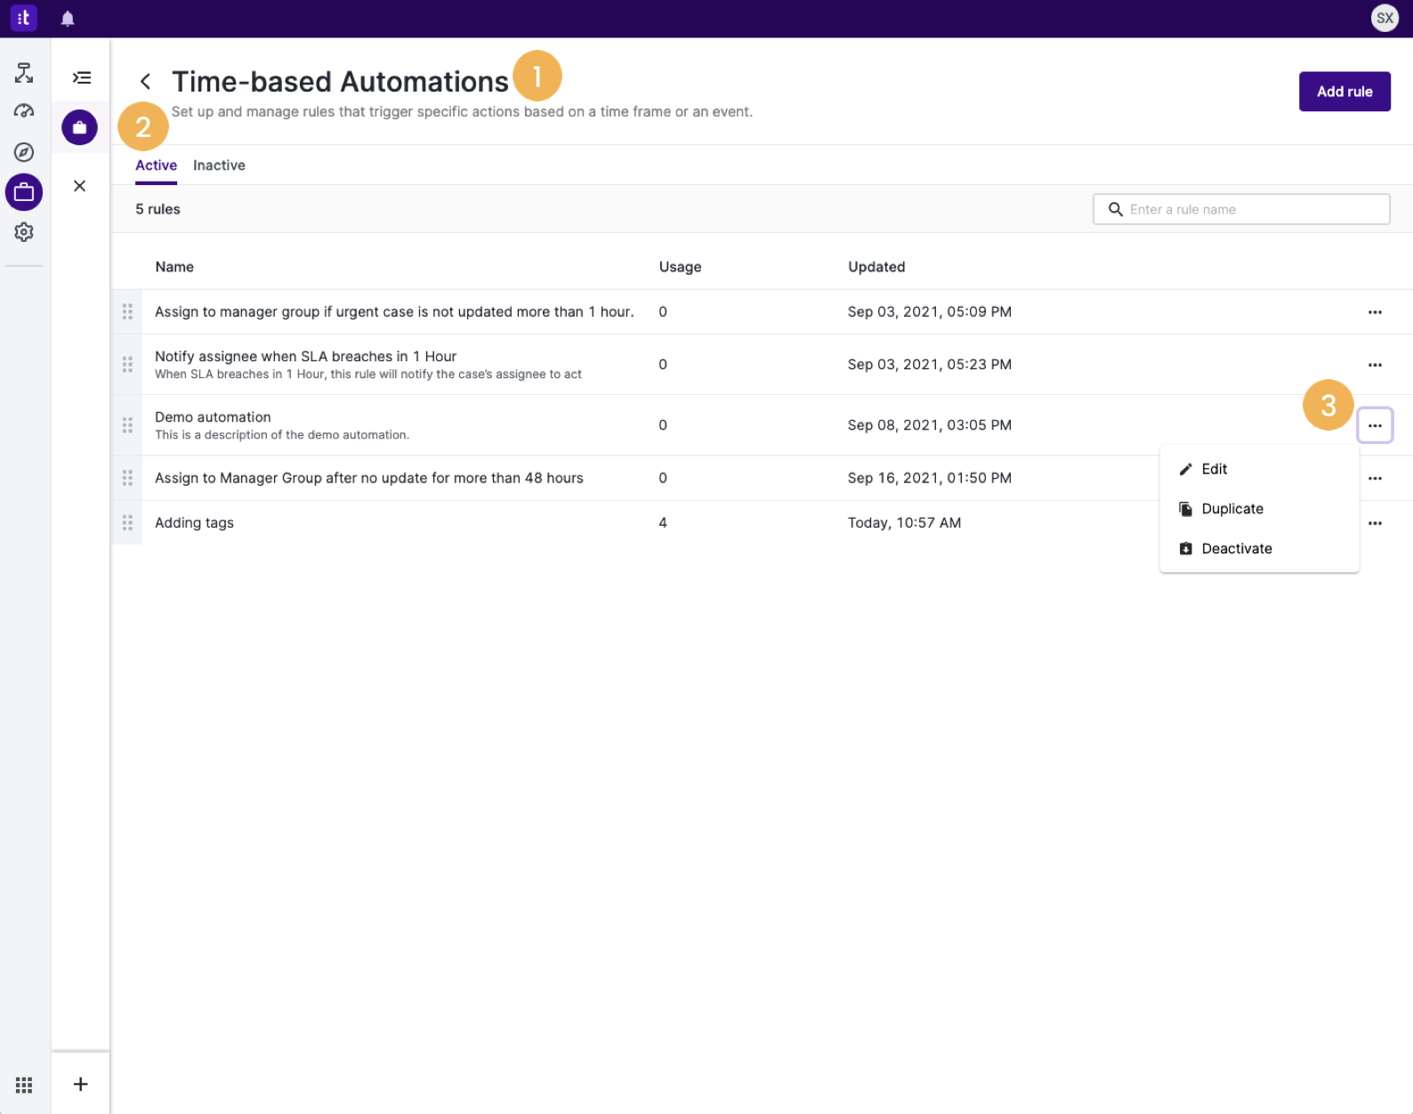Toggle more options for Demo automation
This screenshot has width=1413, height=1114.
pyautogui.click(x=1375, y=425)
